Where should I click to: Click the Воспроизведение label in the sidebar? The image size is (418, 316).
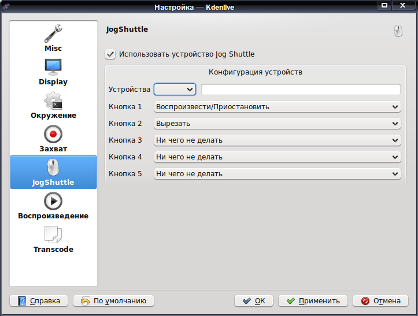53,216
